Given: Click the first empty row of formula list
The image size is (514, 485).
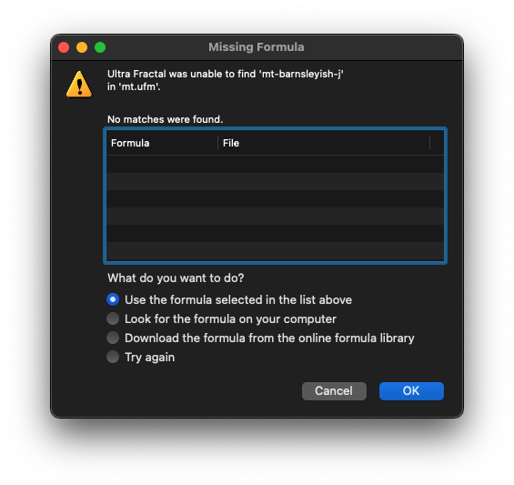Looking at the screenshot, I should coord(275,164).
